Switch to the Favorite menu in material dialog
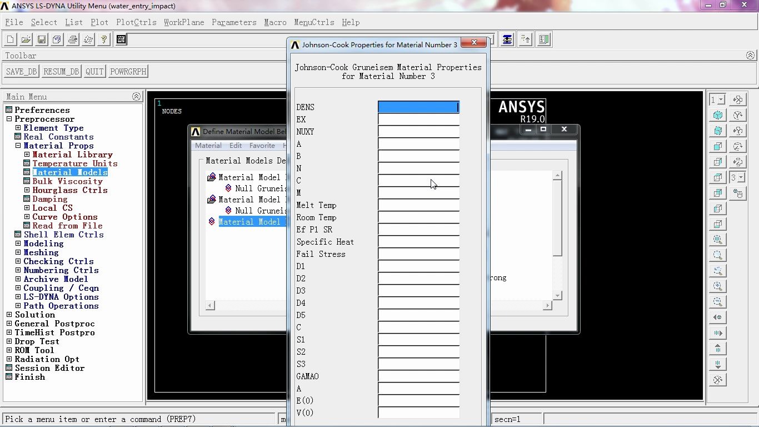Viewport: 759px width, 427px height. (262, 145)
